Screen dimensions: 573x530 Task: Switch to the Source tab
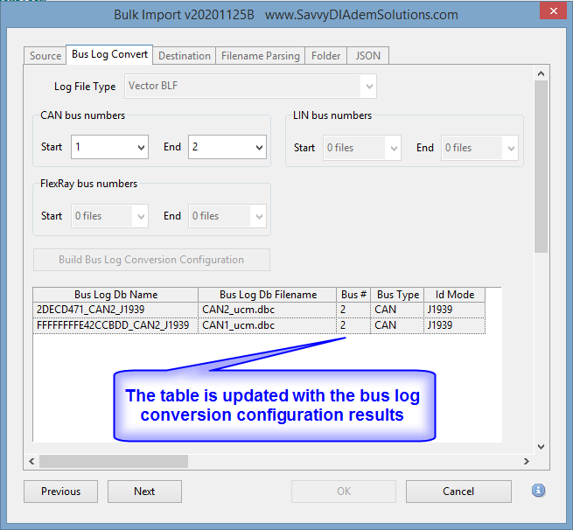(x=45, y=55)
